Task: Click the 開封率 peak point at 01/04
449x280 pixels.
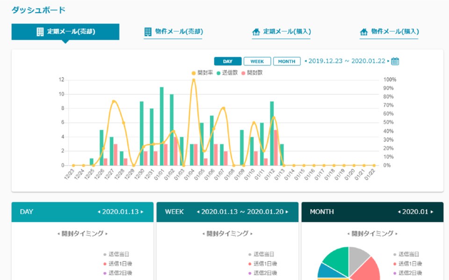Action: [x=194, y=80]
